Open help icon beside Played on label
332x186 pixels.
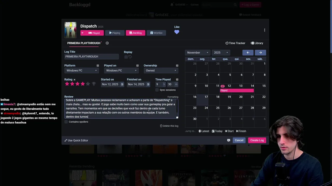(x=137, y=66)
